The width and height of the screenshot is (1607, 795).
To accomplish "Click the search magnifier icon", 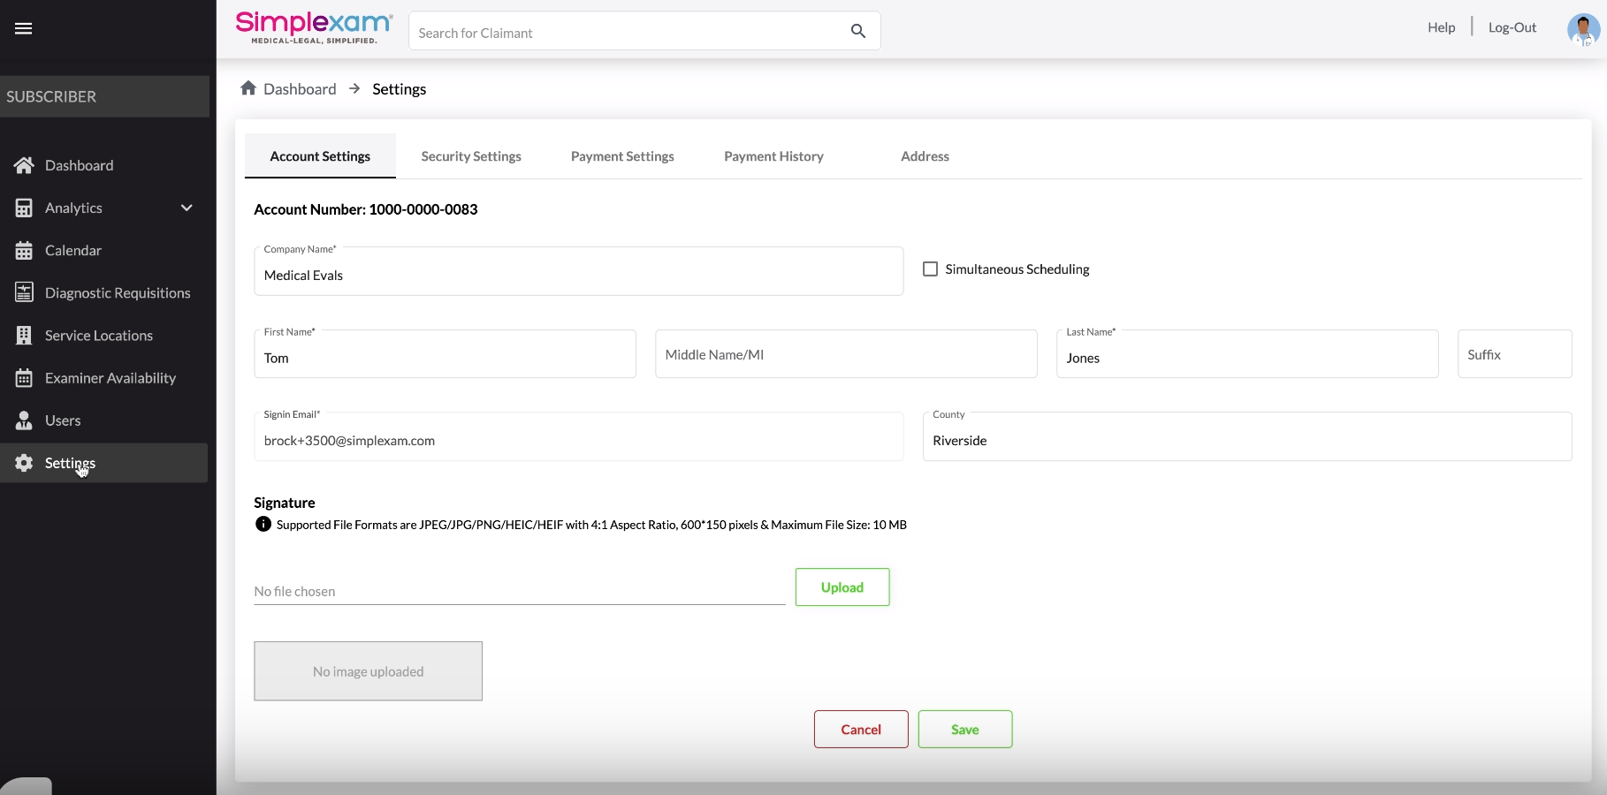I will click(x=857, y=31).
